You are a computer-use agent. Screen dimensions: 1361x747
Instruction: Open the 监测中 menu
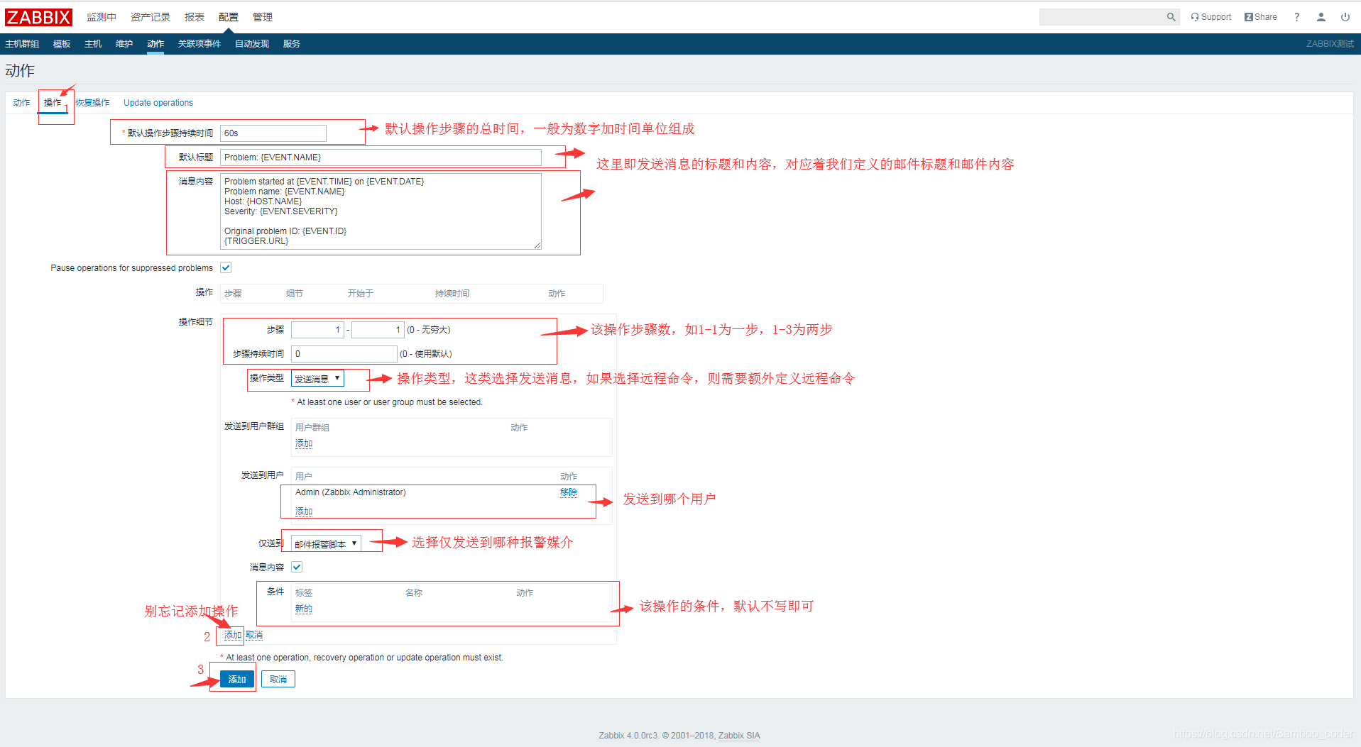[102, 17]
